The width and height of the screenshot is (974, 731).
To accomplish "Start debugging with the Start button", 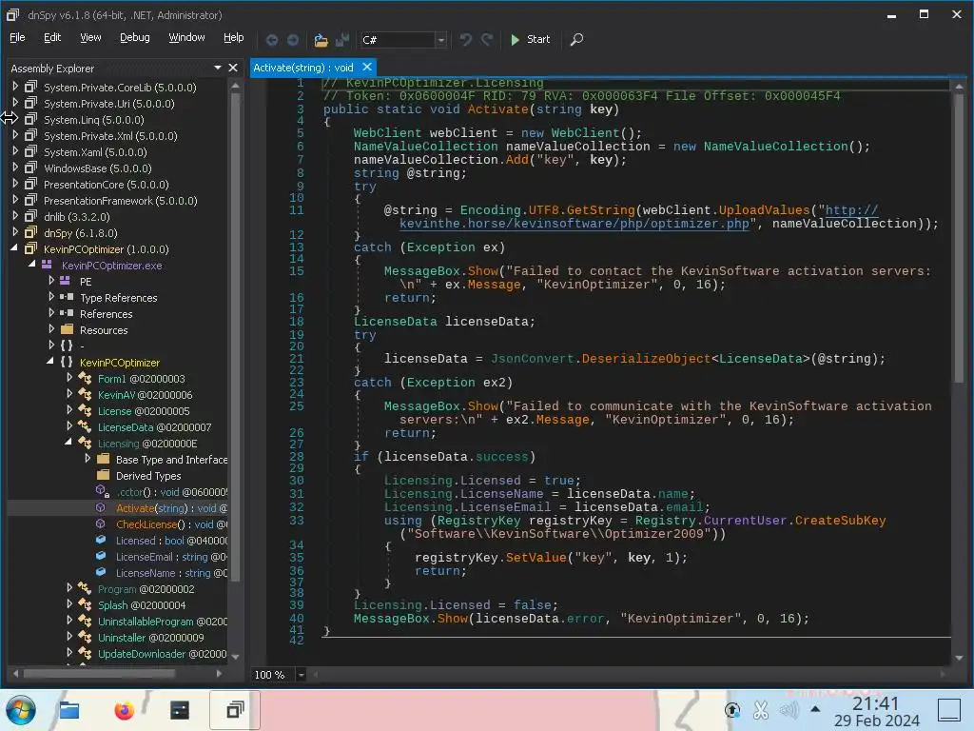I will (x=530, y=39).
